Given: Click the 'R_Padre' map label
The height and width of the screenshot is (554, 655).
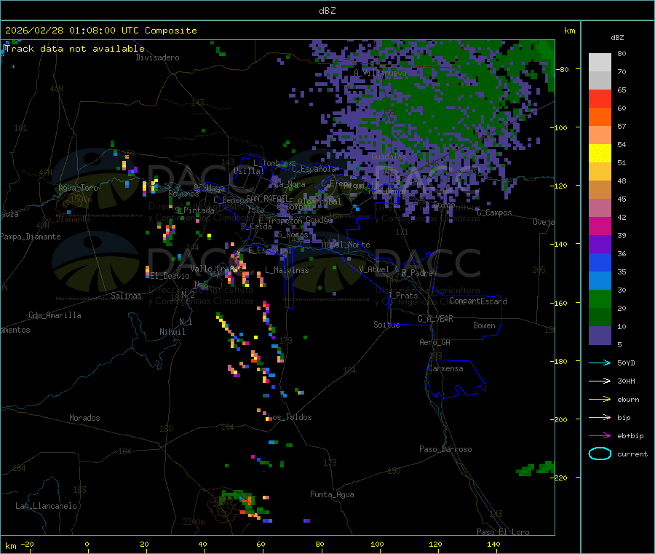Looking at the screenshot, I should pos(417,273).
